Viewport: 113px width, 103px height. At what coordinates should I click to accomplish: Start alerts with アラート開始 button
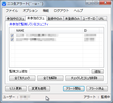click(74, 89)
